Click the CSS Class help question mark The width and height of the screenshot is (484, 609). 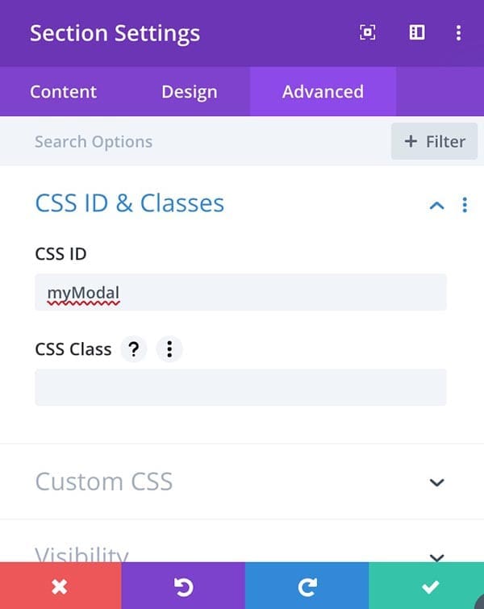coord(134,348)
